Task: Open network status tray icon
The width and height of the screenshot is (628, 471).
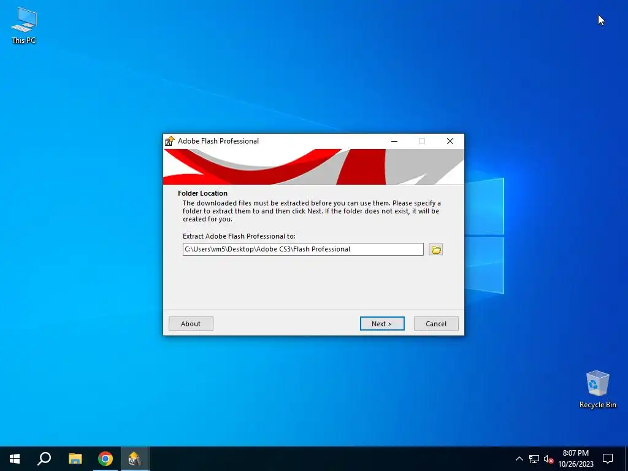Action: click(x=534, y=459)
